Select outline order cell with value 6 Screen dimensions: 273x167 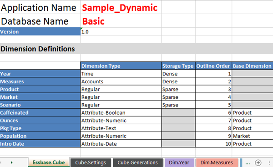point(213,113)
